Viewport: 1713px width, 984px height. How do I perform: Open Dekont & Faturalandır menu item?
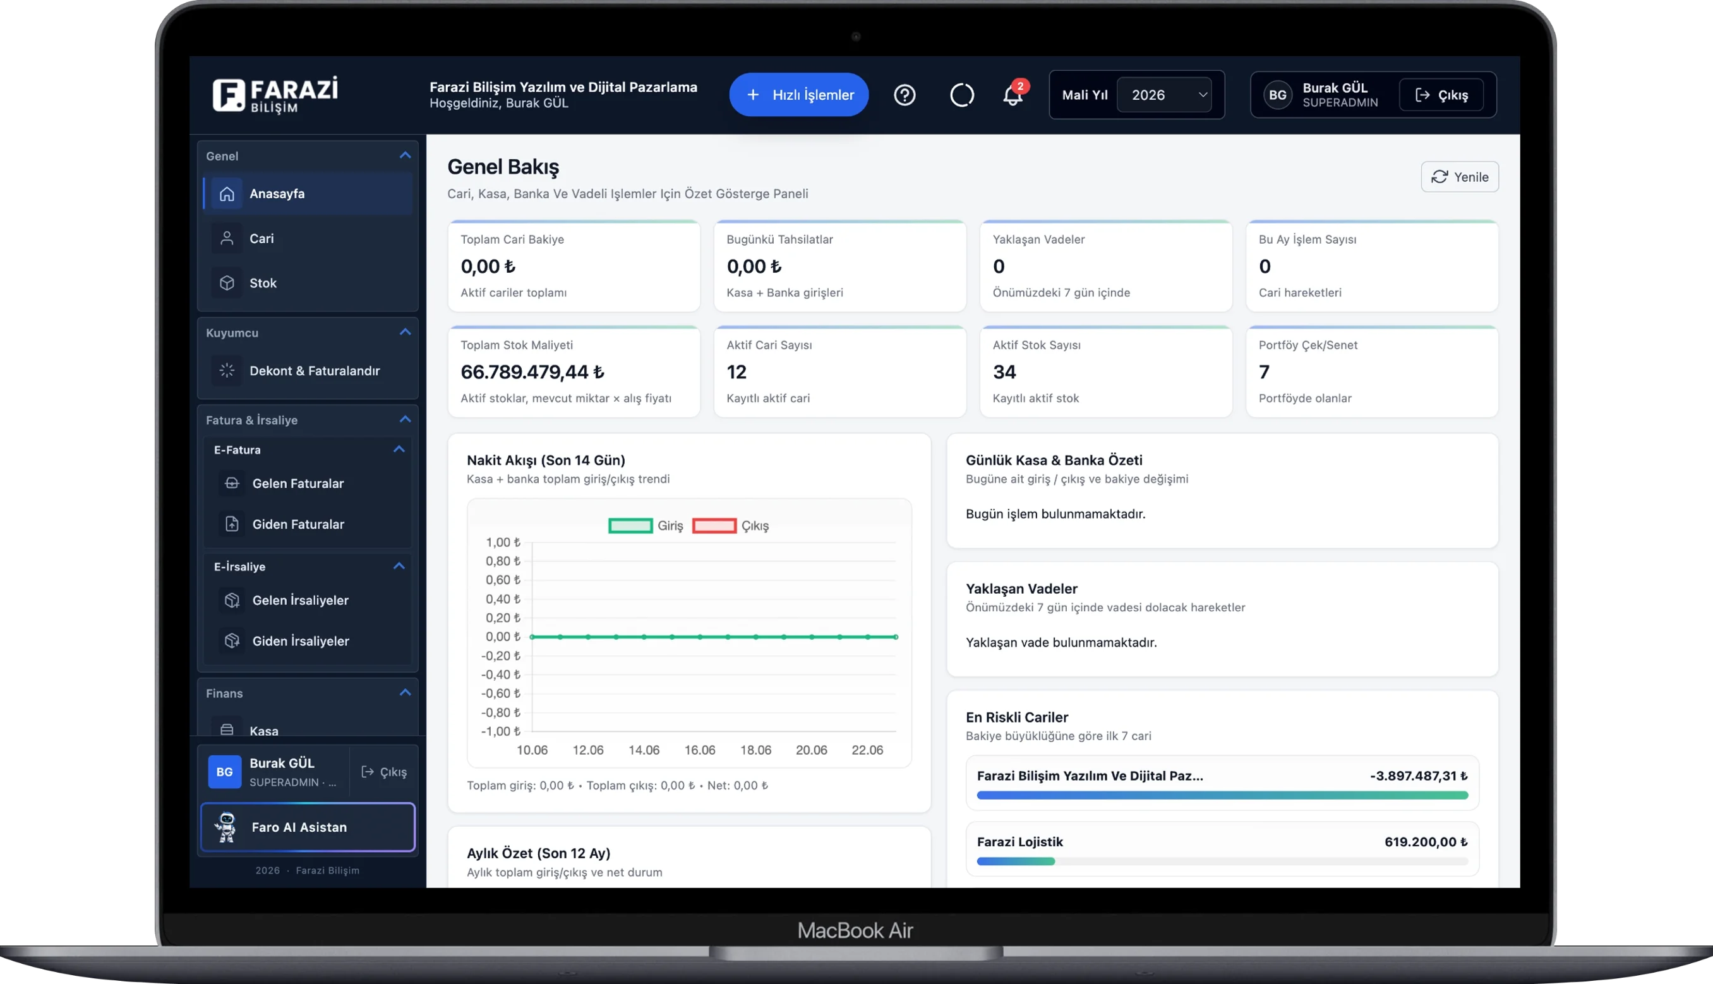coord(308,371)
